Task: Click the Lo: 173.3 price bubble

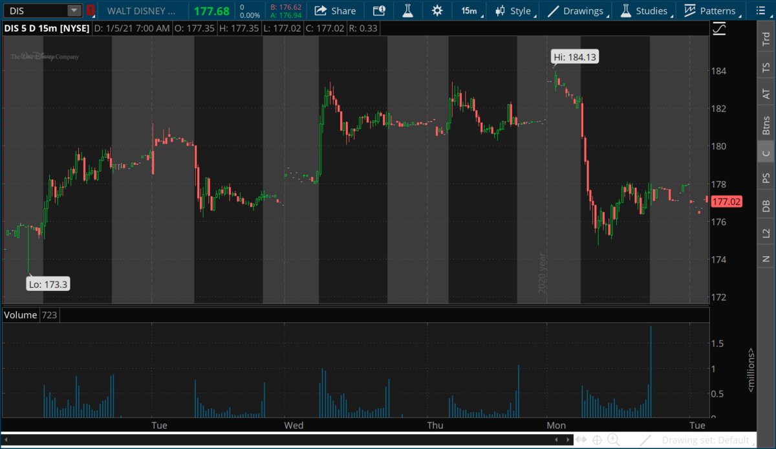Action: pos(48,283)
